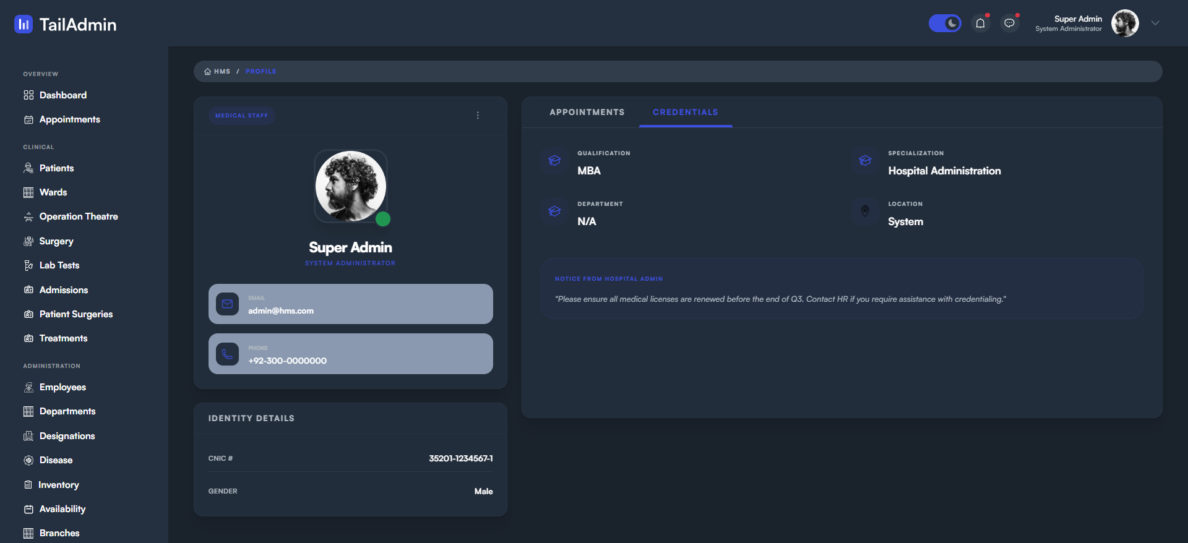Open the Inventory sidebar item
The image size is (1188, 543).
point(58,485)
